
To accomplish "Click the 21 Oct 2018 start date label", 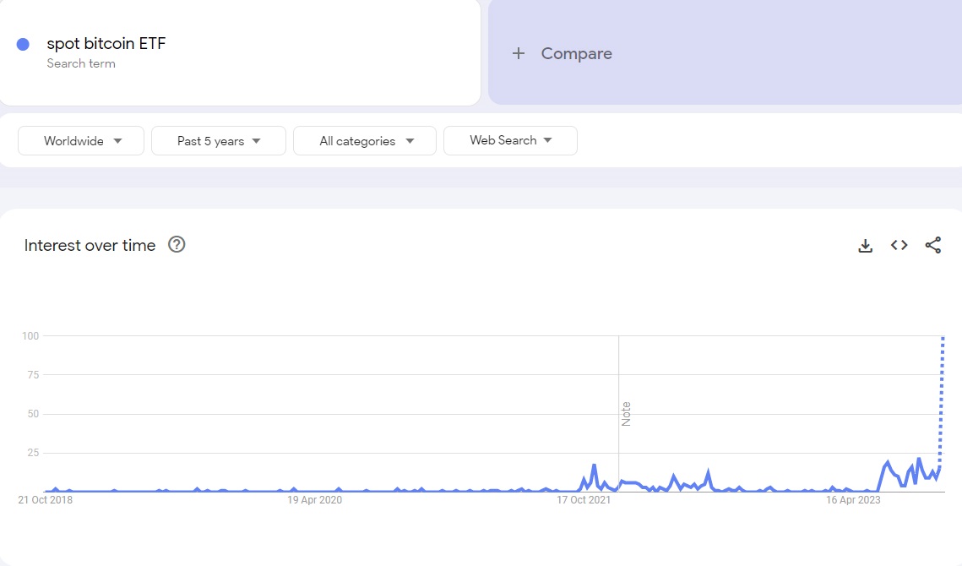I will [x=46, y=500].
